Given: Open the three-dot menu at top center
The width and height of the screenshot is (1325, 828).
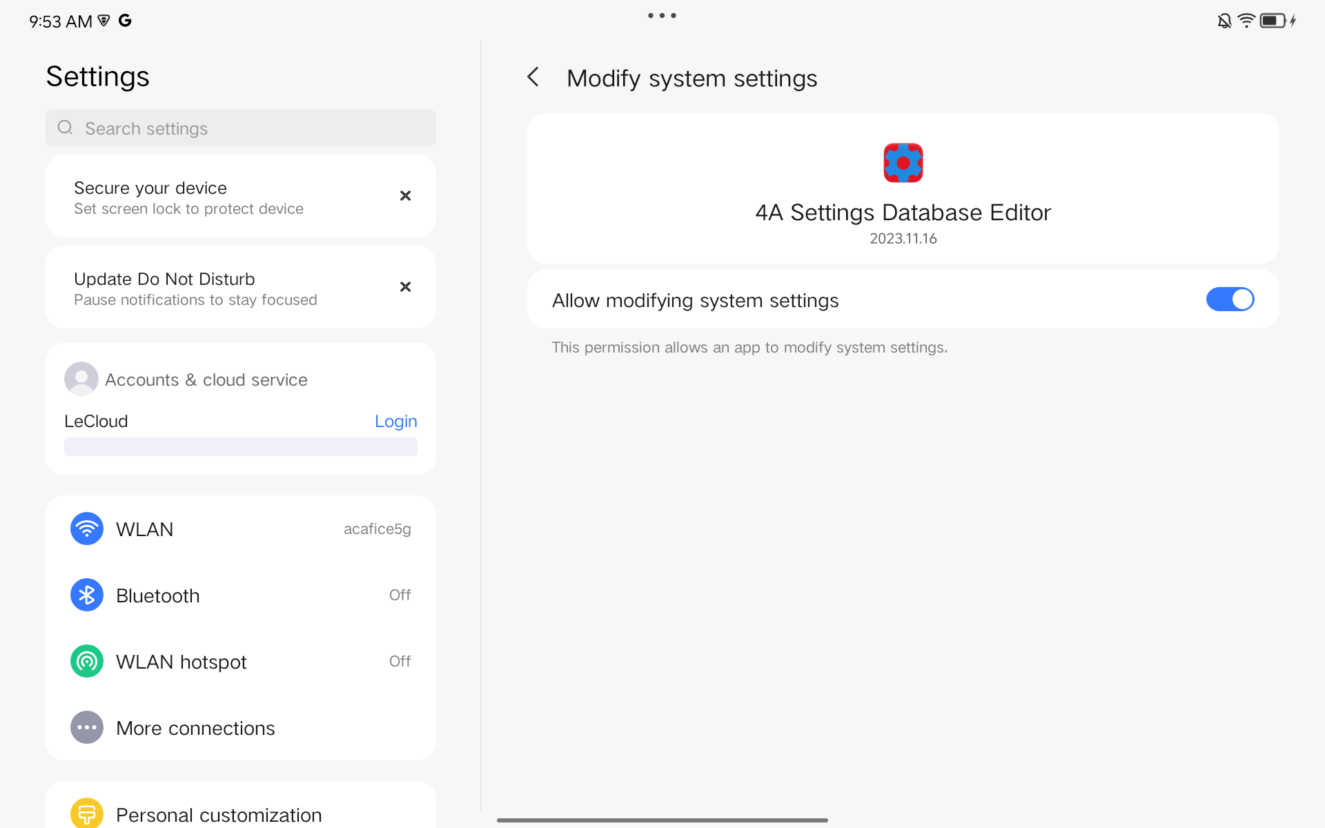Looking at the screenshot, I should (x=662, y=15).
